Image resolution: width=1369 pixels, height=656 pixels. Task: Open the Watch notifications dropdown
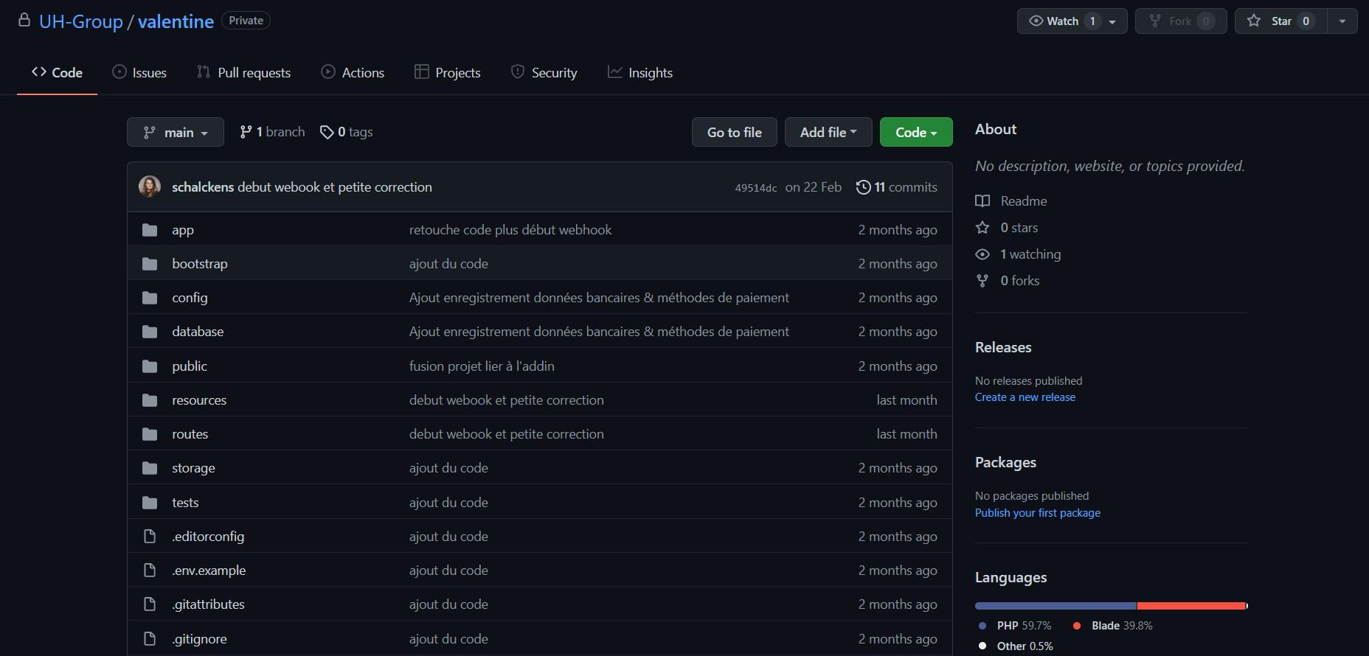pos(1072,21)
